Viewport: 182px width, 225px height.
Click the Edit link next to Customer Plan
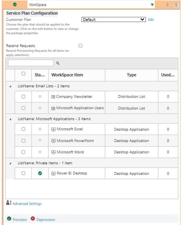coord(151,20)
